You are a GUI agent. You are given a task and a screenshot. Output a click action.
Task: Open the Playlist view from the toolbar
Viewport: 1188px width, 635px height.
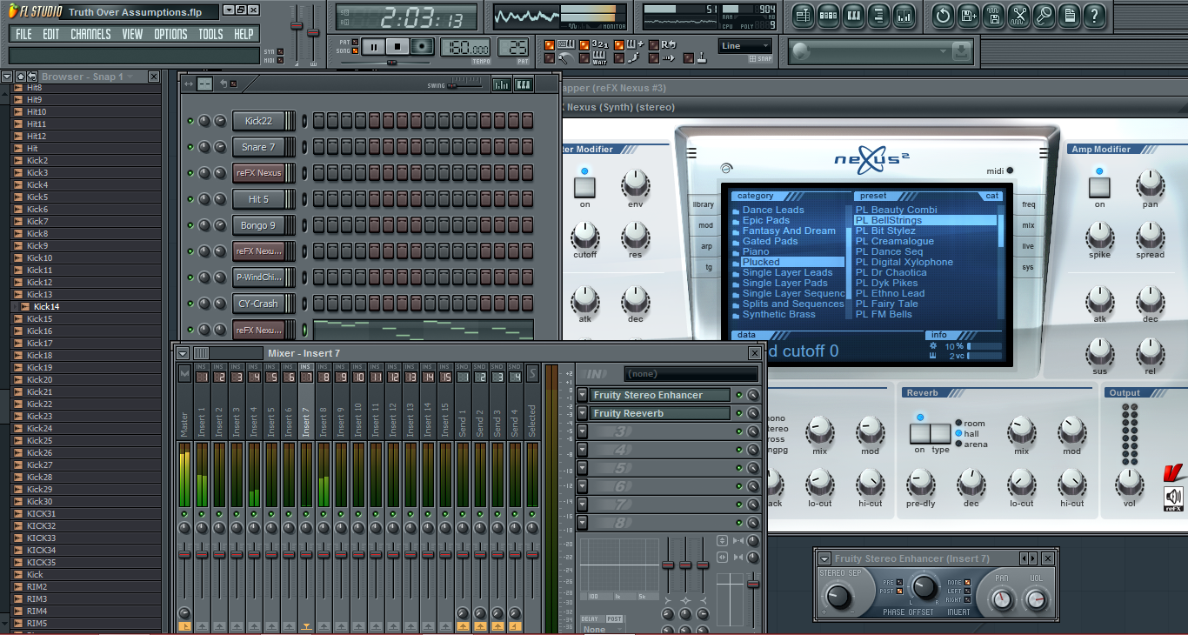click(804, 15)
